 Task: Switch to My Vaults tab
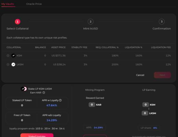(8, 4)
